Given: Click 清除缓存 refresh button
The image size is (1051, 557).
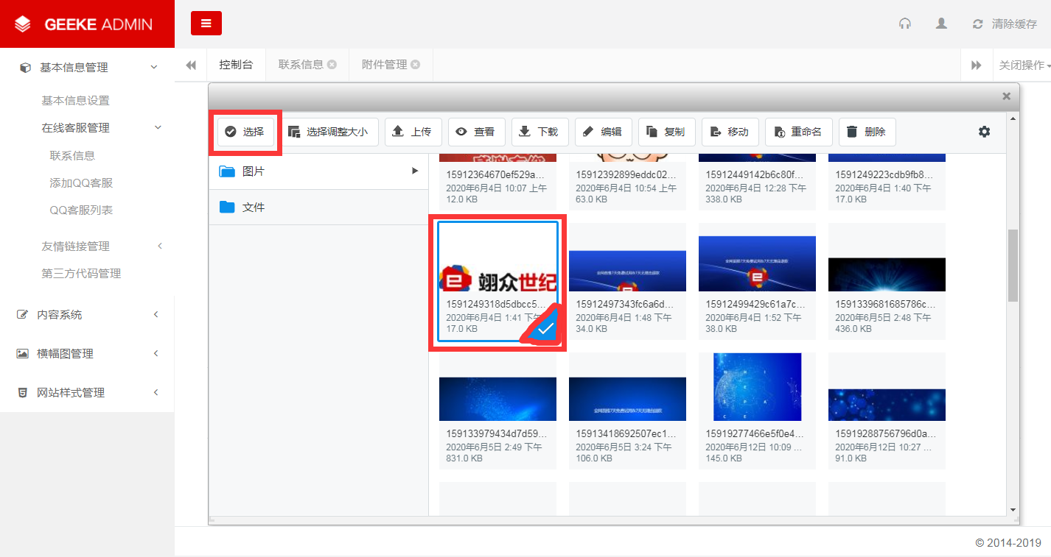Looking at the screenshot, I should (x=1005, y=24).
